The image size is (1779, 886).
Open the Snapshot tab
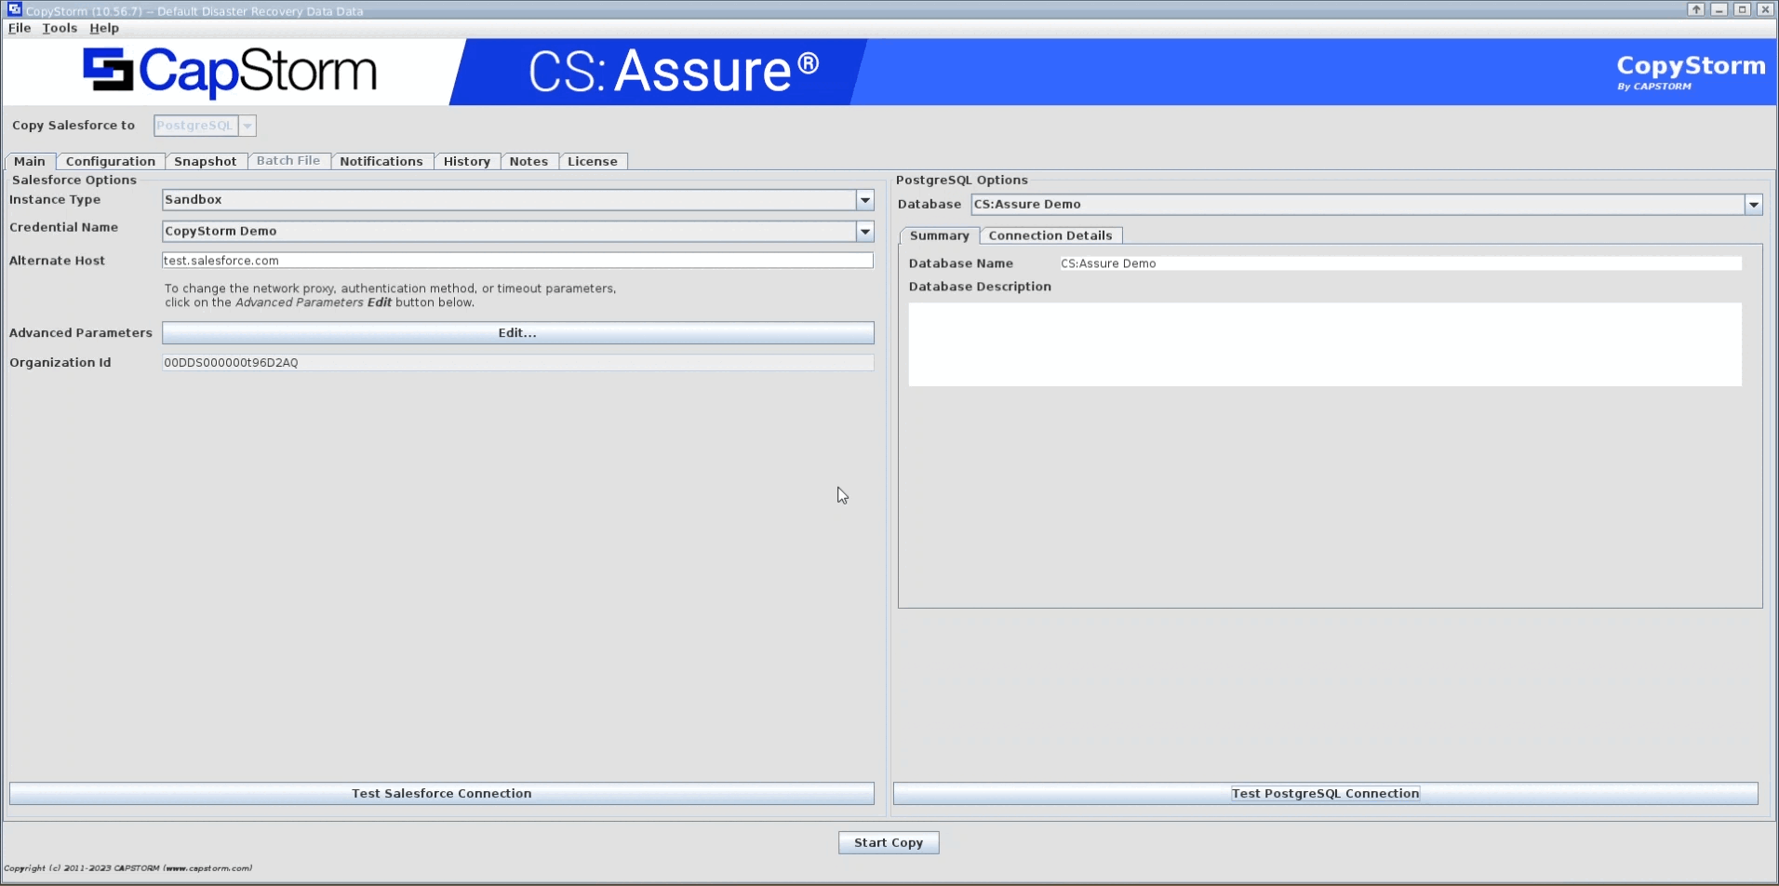[206, 161]
